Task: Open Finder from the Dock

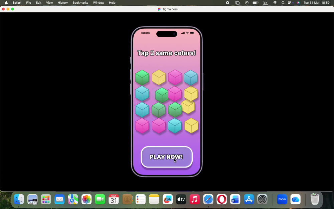Action: click(19, 199)
